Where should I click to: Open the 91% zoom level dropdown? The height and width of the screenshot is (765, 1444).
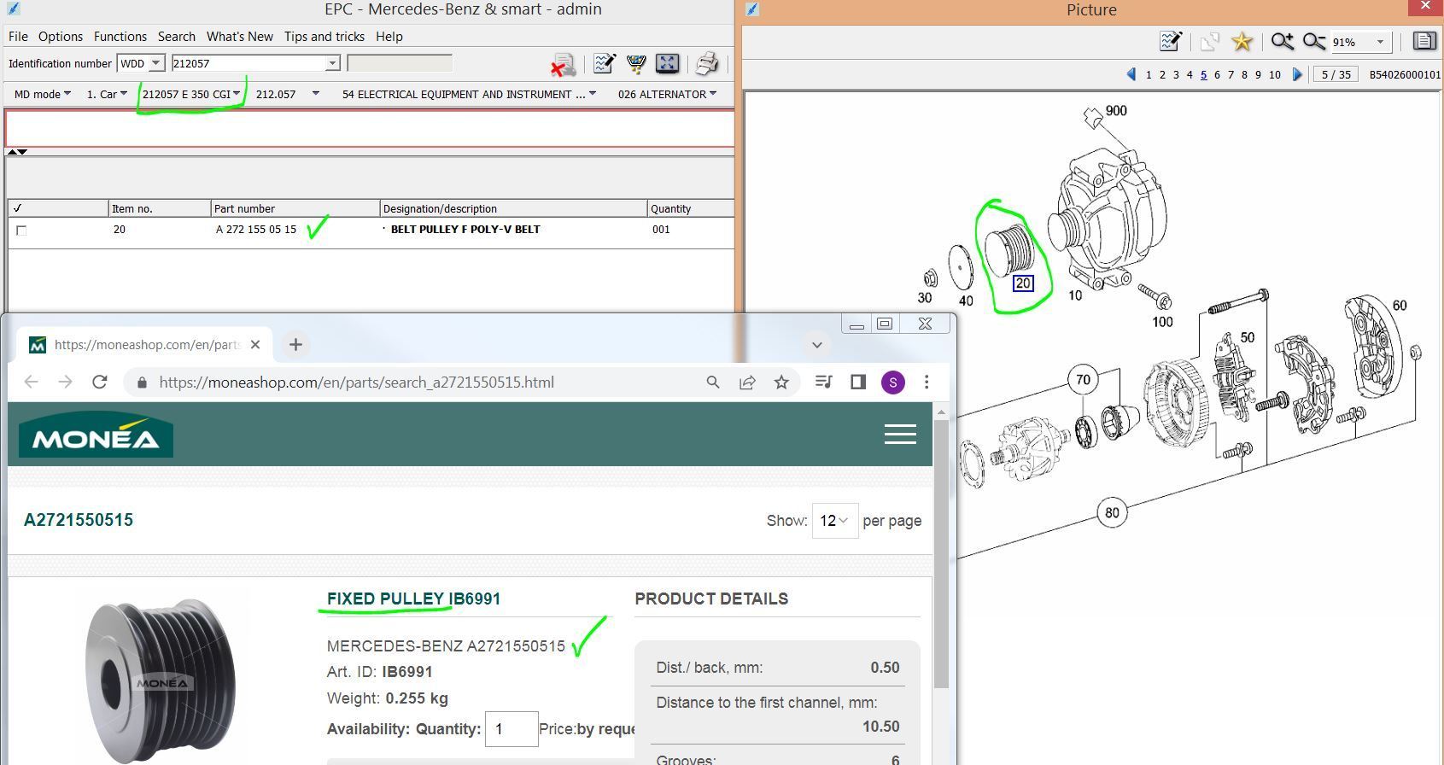tap(1379, 42)
